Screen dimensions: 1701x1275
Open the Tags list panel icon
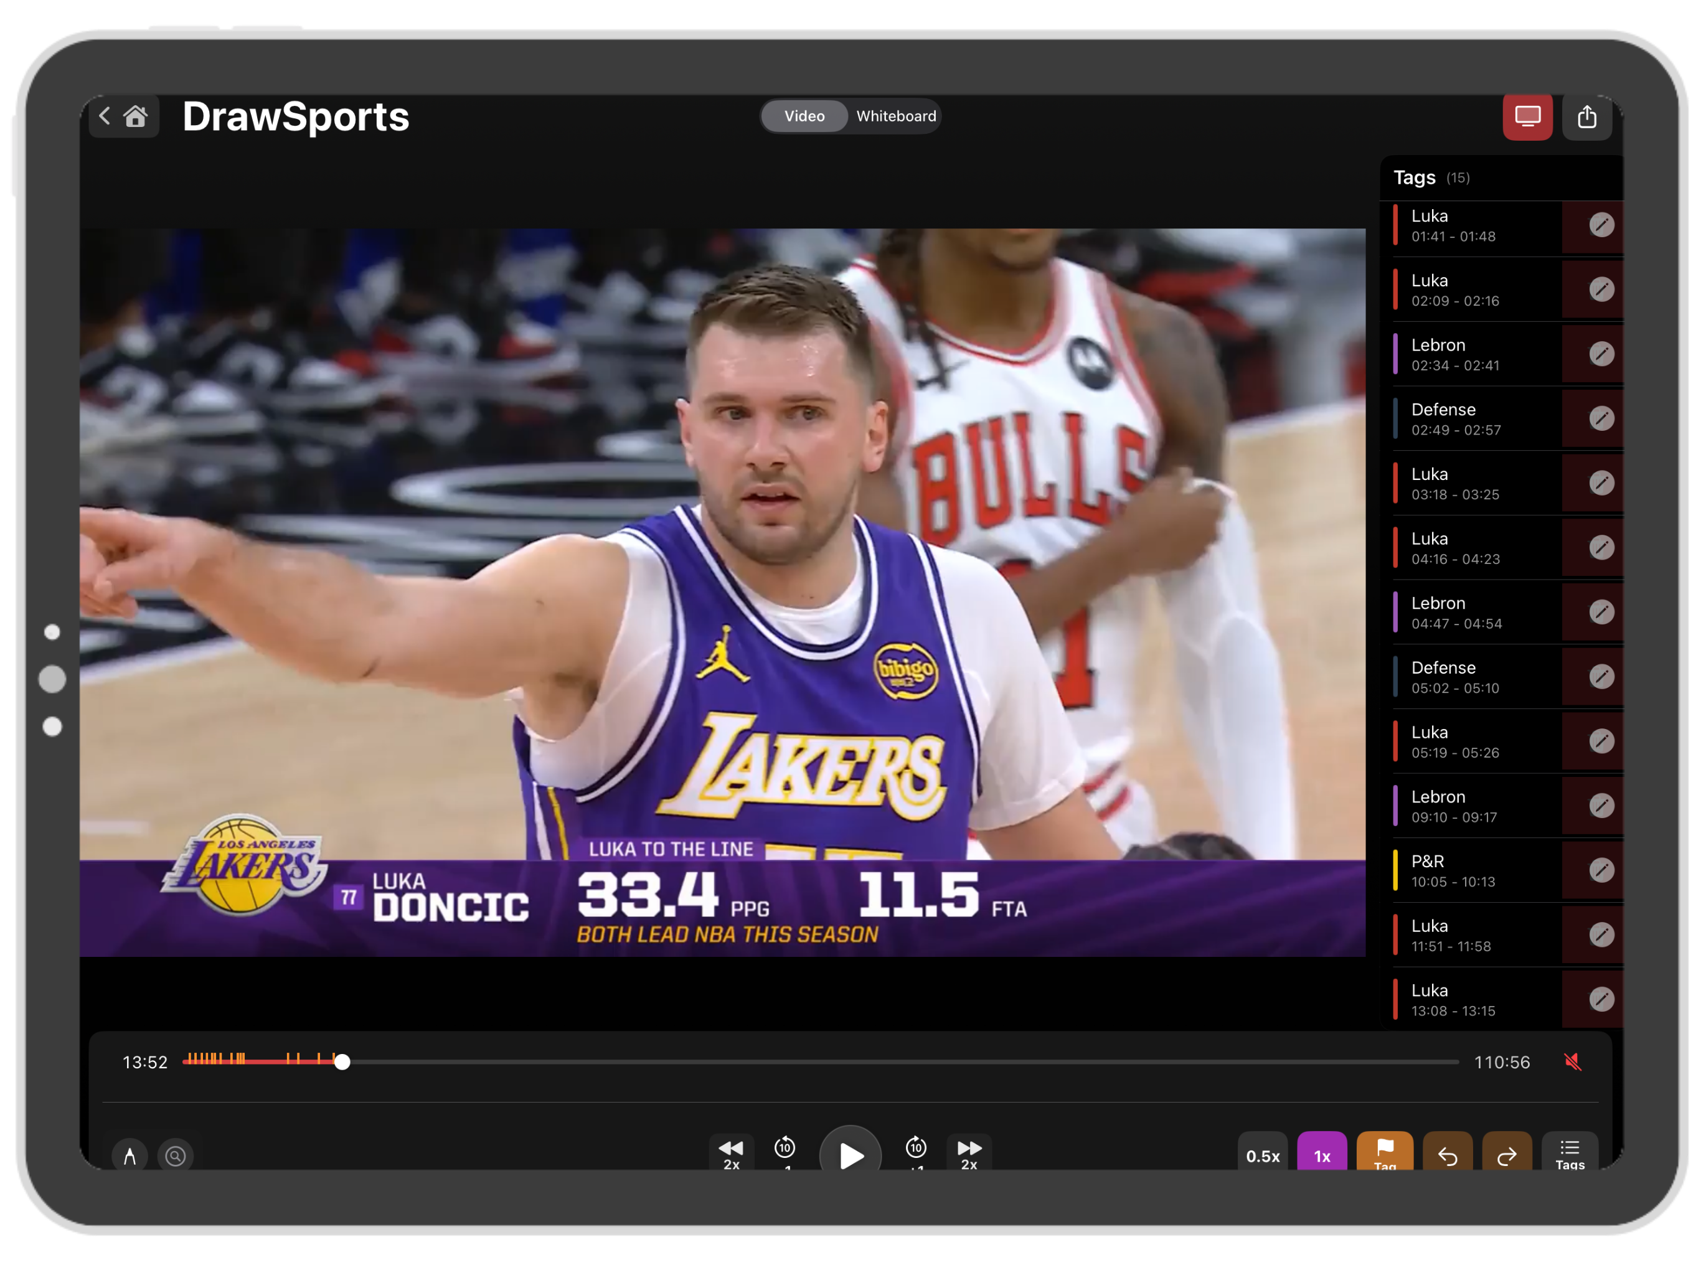click(1570, 1150)
